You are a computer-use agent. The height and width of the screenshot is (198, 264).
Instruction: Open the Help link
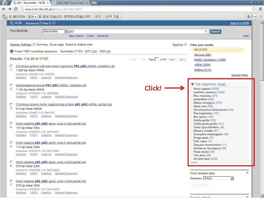pyautogui.click(x=246, y=36)
